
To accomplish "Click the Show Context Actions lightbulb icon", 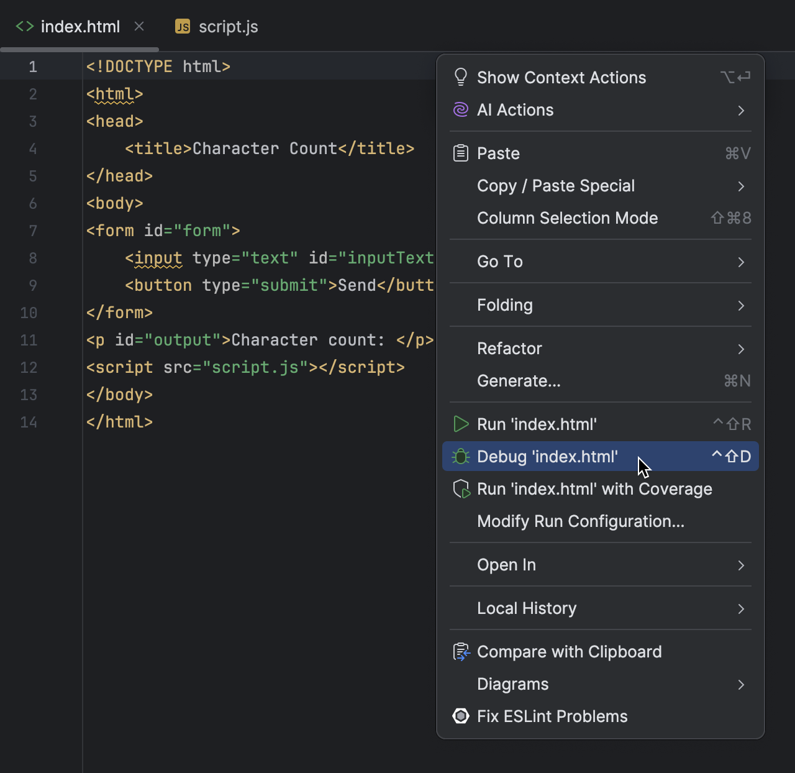I will [x=461, y=76].
